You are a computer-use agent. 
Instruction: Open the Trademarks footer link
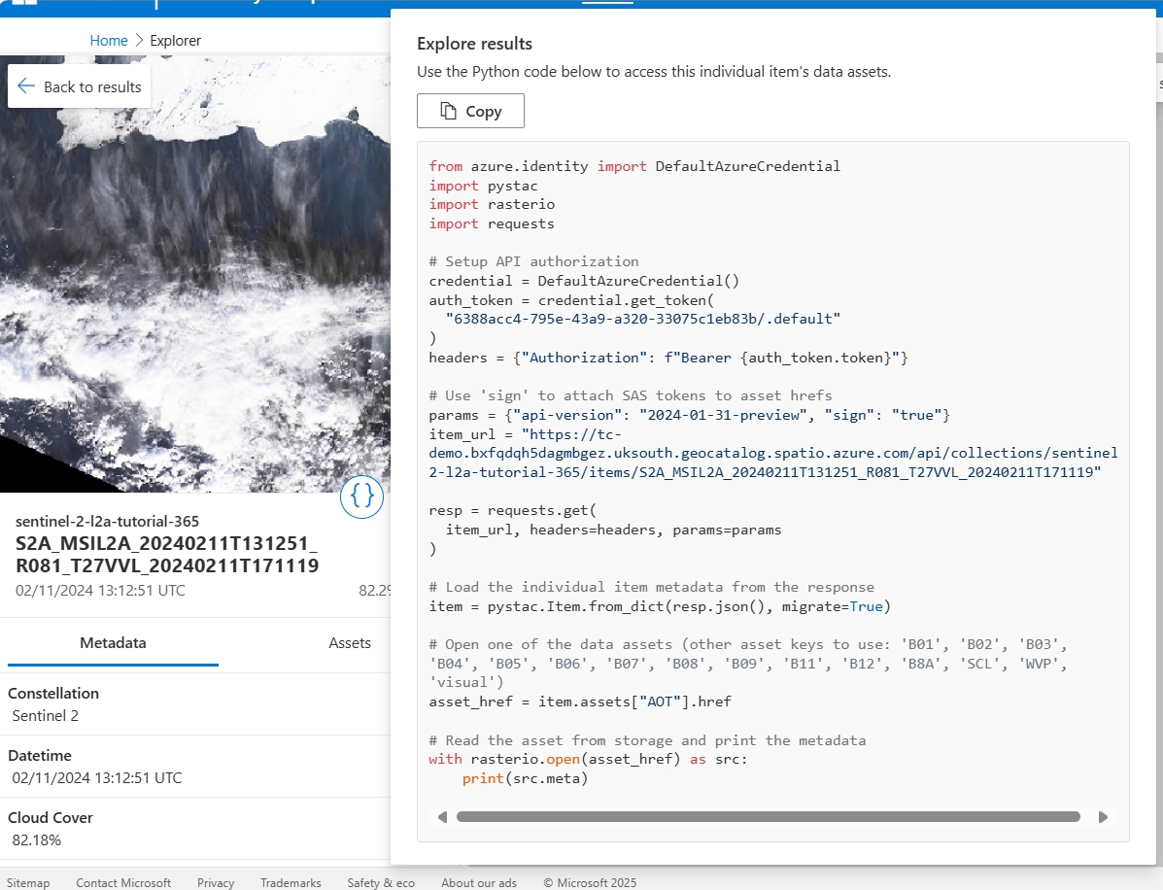[291, 882]
